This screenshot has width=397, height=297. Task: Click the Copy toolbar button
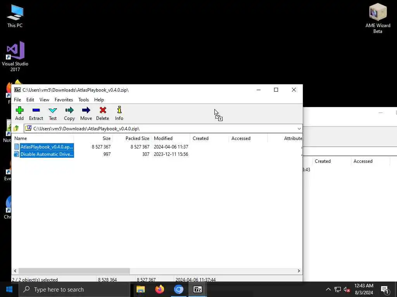69,113
